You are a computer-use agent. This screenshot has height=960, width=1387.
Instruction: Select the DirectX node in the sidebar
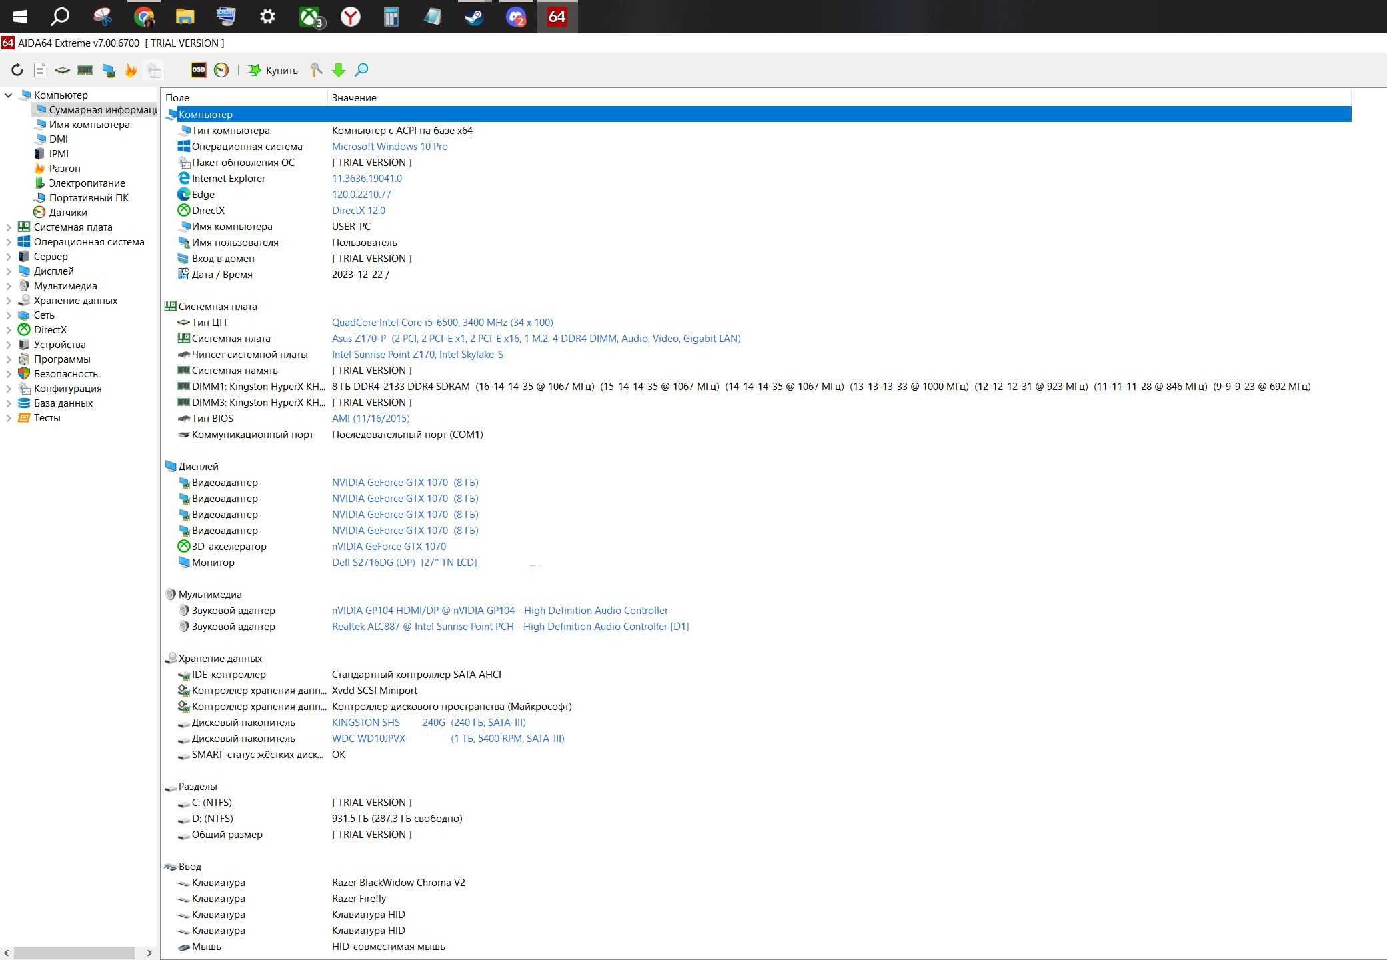[x=50, y=330]
